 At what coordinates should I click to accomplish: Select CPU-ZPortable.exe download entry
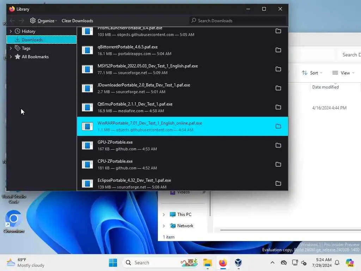182,164
